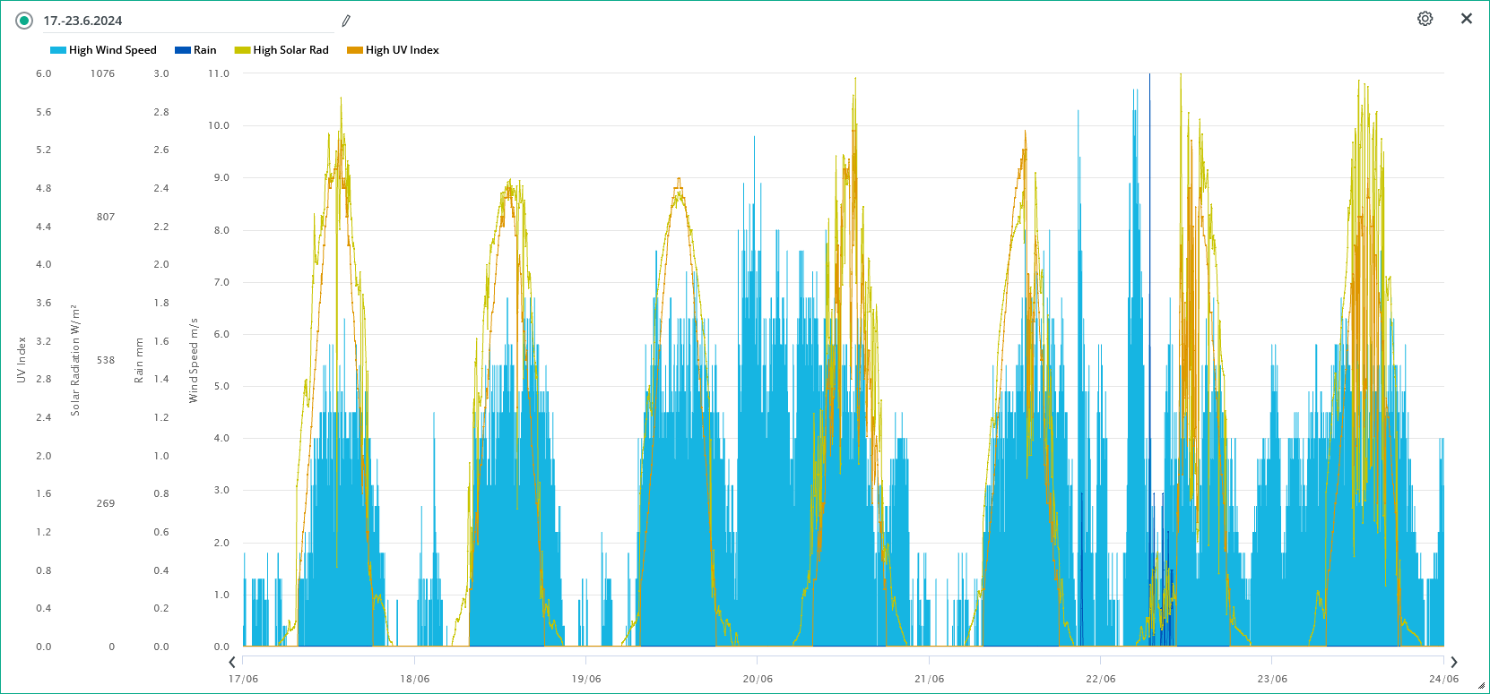Toggle the Rain series legend label
This screenshot has height=694, width=1490.
204,50
